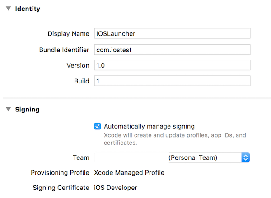Select the Signing section heading
271x198 pixels.
[x=27, y=110]
